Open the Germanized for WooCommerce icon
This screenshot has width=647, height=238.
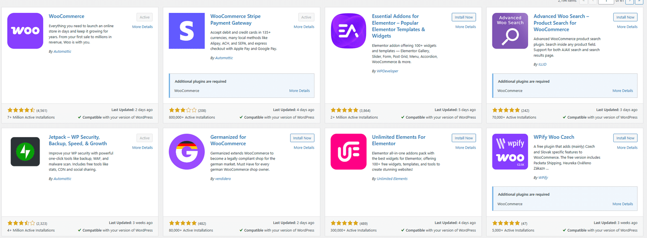(x=187, y=152)
